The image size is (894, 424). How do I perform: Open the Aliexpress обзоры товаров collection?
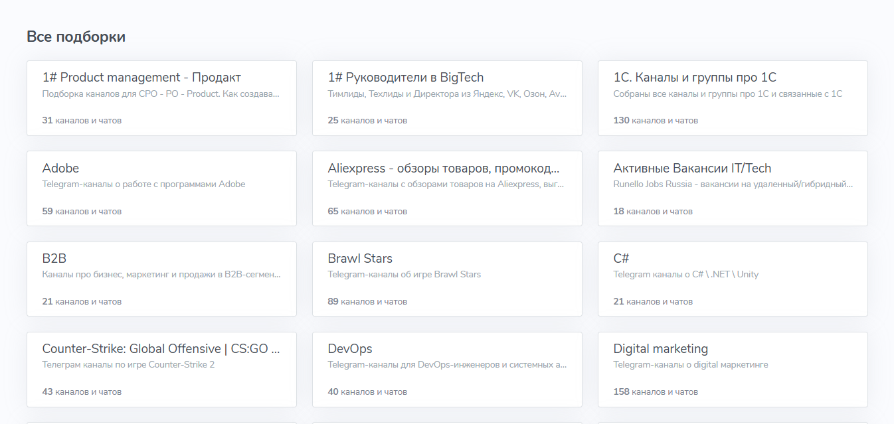[x=447, y=188]
